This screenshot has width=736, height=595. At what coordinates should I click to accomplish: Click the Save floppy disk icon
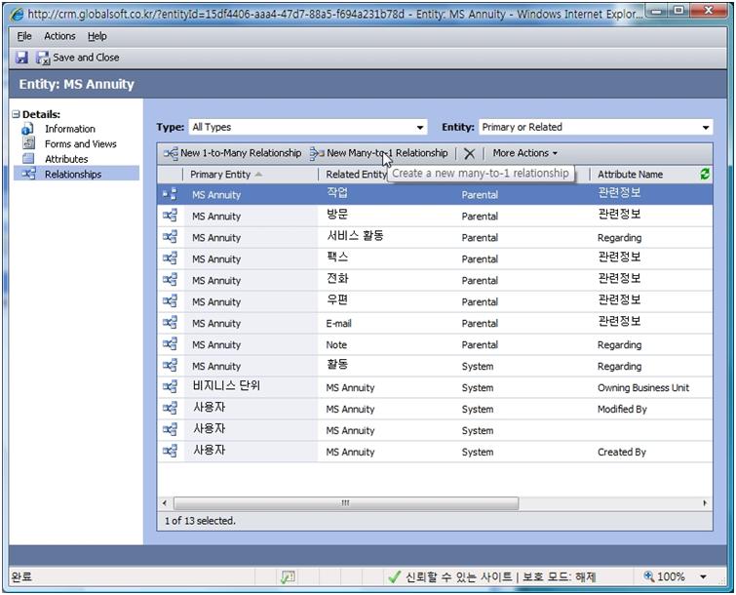tap(21, 58)
